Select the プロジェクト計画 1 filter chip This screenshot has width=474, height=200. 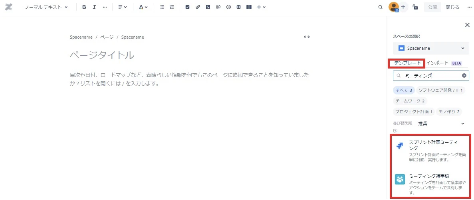pos(414,112)
